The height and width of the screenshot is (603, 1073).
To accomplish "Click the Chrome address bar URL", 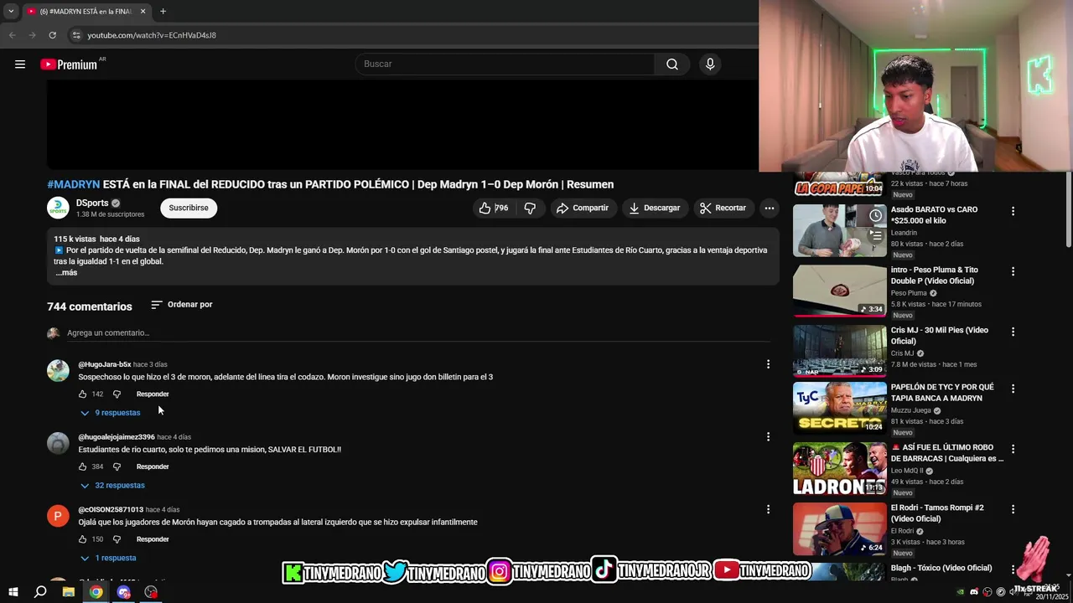I will pyautogui.click(x=152, y=35).
